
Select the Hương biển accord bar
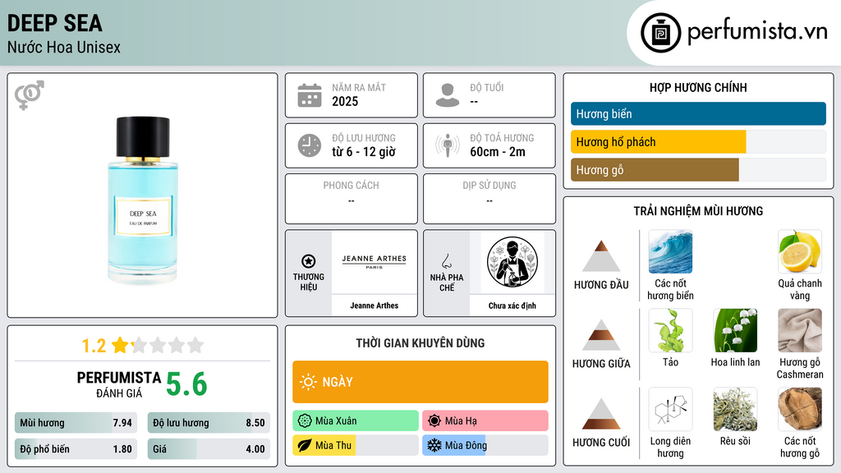pos(698,113)
